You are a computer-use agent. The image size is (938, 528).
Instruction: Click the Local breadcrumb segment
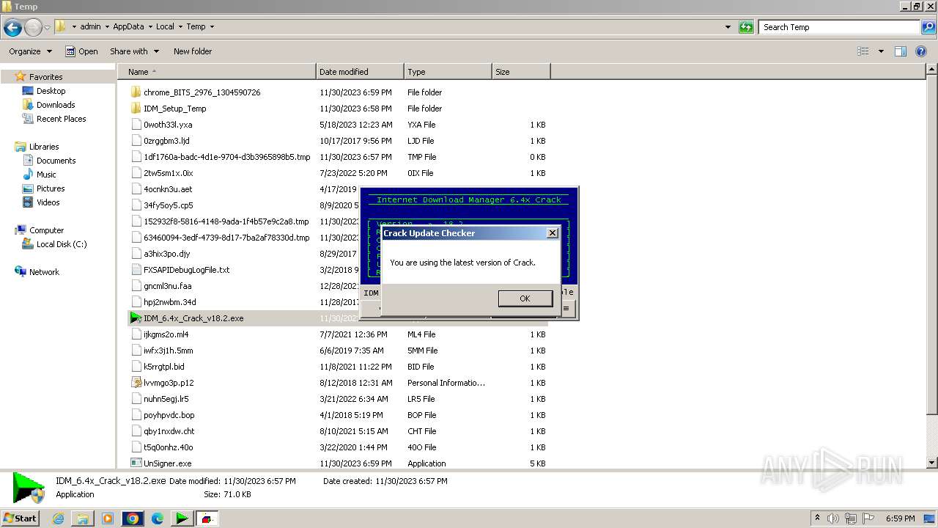165,26
